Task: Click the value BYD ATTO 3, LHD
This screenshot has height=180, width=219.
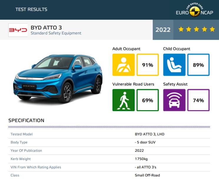Action: point(150,134)
